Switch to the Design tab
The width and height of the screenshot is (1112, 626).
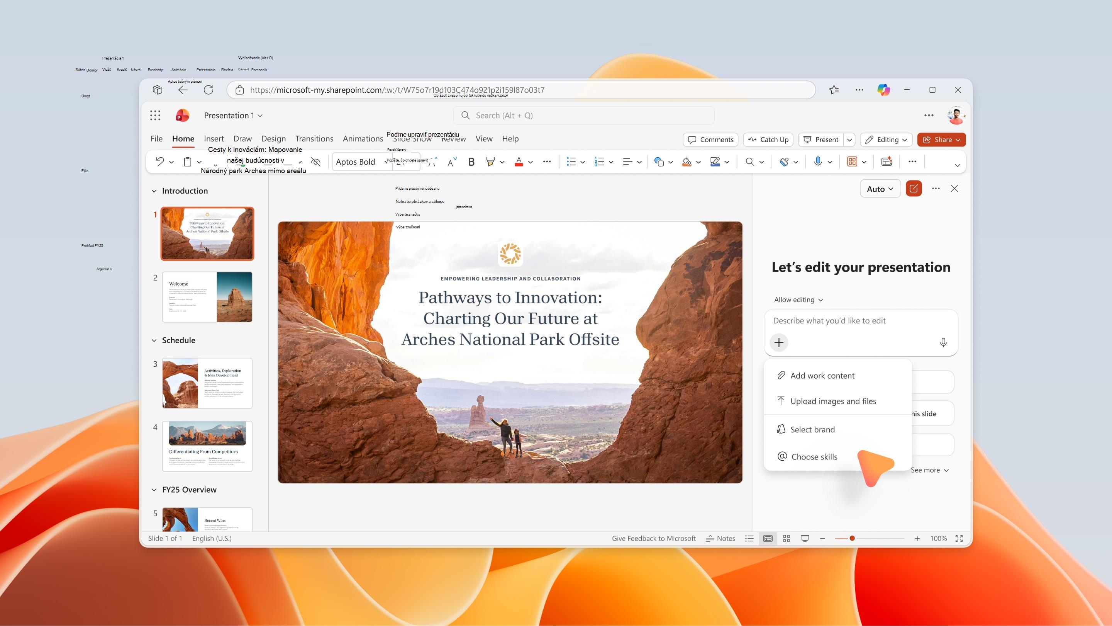273,139
